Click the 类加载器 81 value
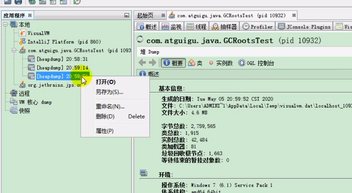The image size is (352, 193). pos(193,147)
